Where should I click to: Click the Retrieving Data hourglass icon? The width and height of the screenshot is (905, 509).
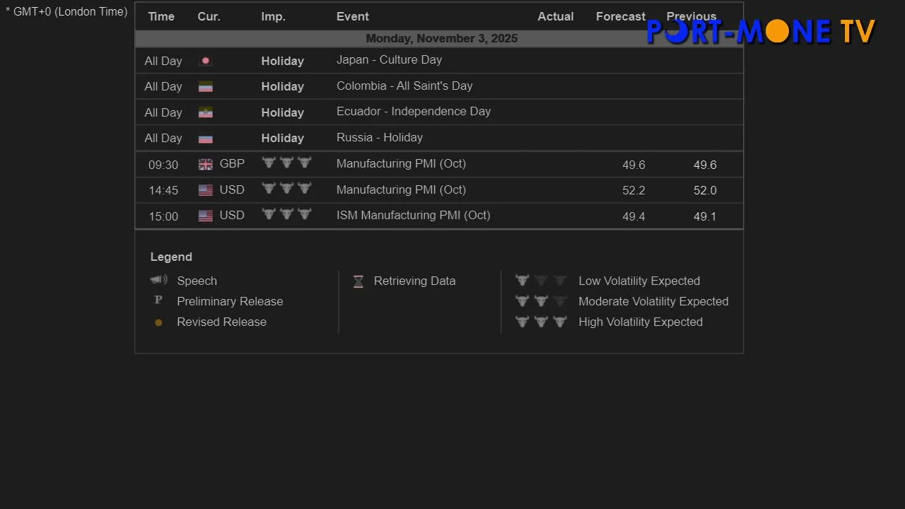pyautogui.click(x=358, y=281)
